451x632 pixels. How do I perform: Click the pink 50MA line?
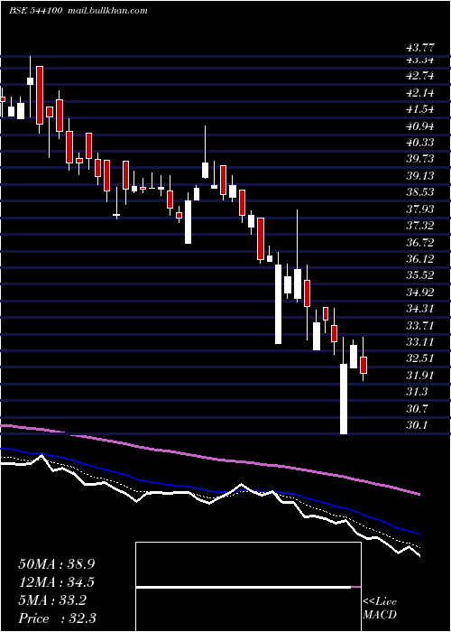pos(209,458)
